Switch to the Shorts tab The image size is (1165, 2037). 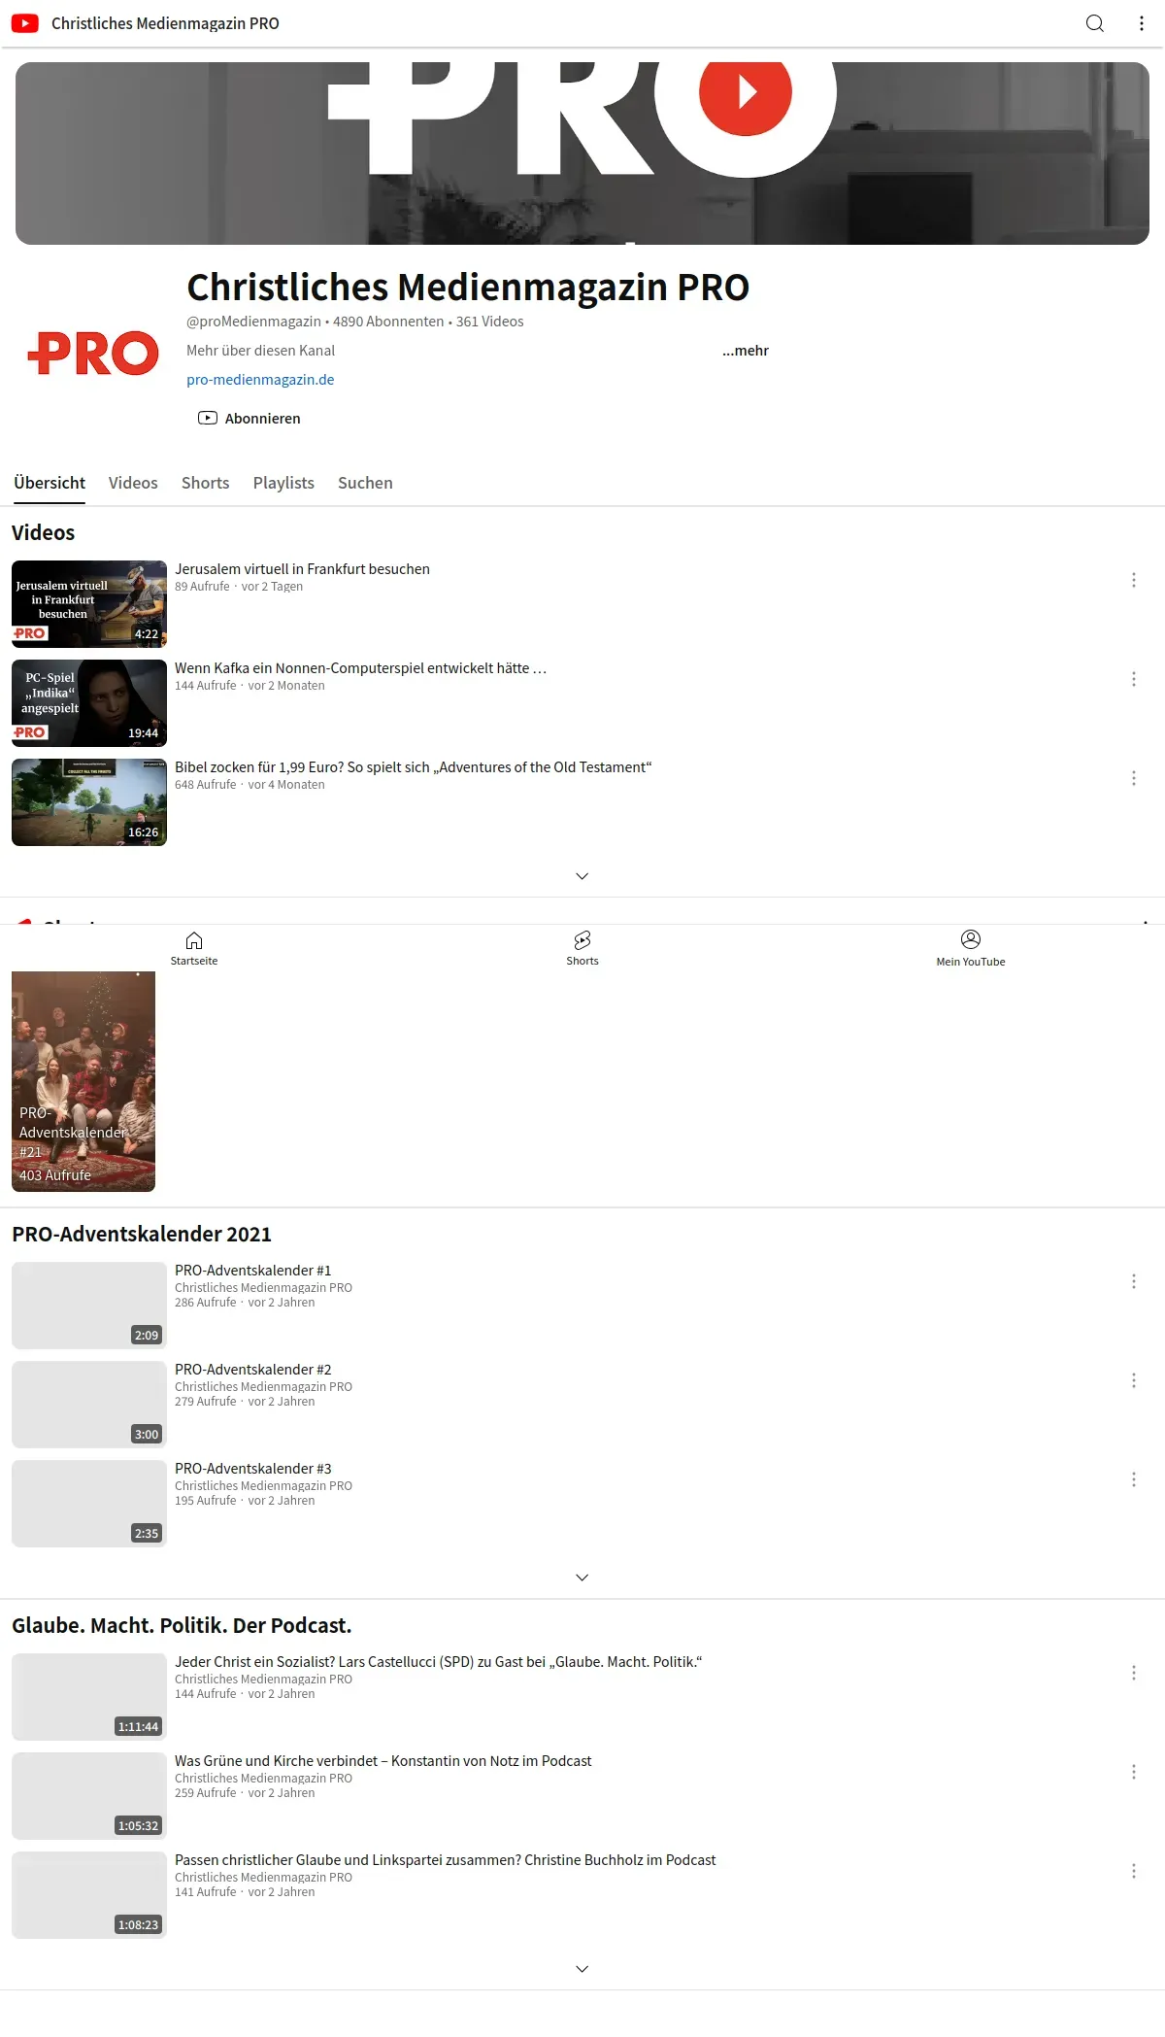coord(206,483)
